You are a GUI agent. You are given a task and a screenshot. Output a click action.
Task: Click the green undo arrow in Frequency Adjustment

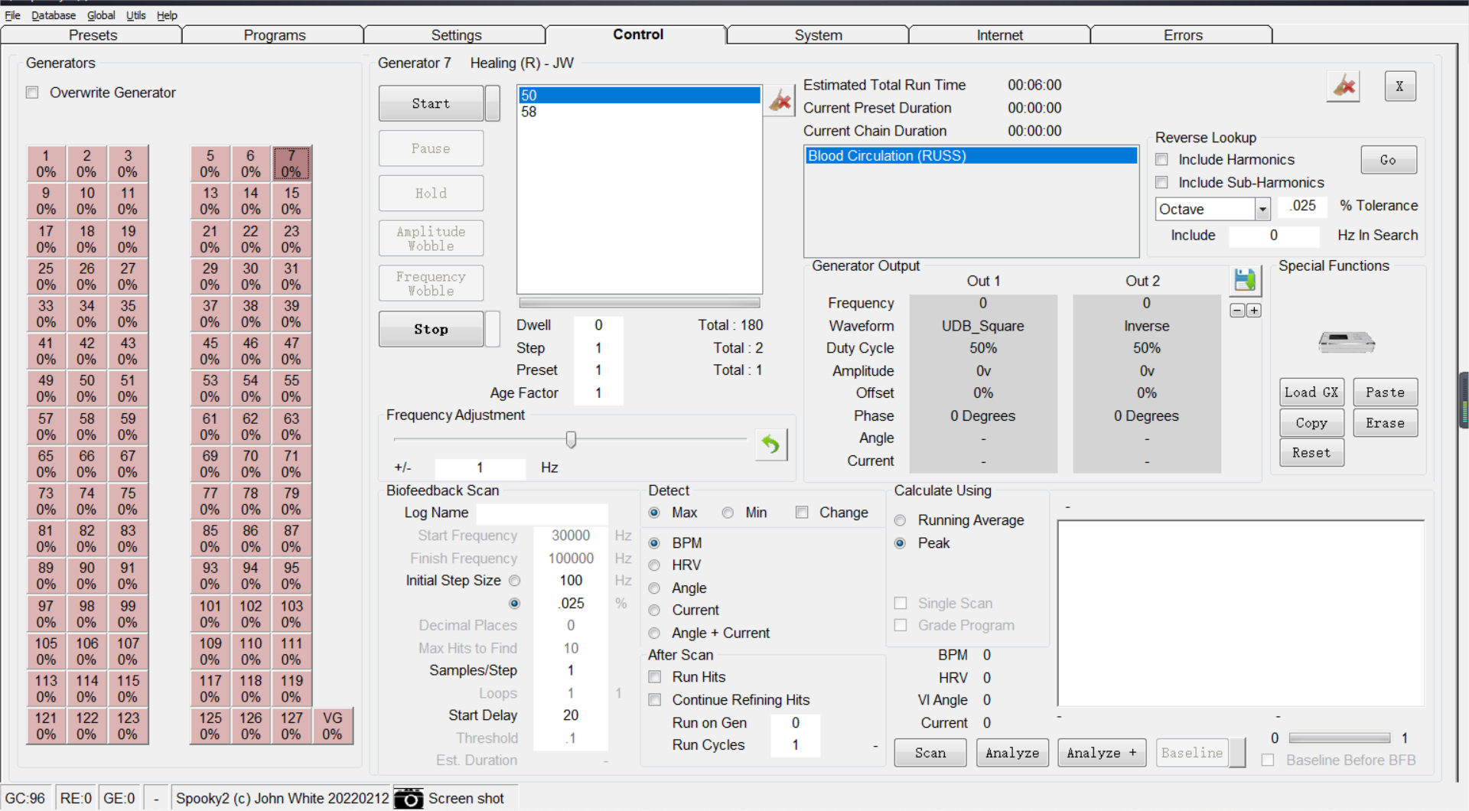pyautogui.click(x=770, y=445)
